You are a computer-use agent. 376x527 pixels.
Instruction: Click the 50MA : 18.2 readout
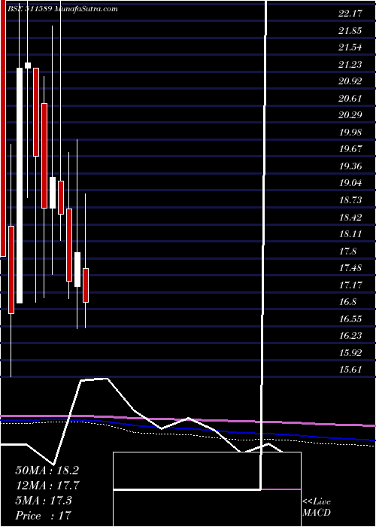click(47, 471)
